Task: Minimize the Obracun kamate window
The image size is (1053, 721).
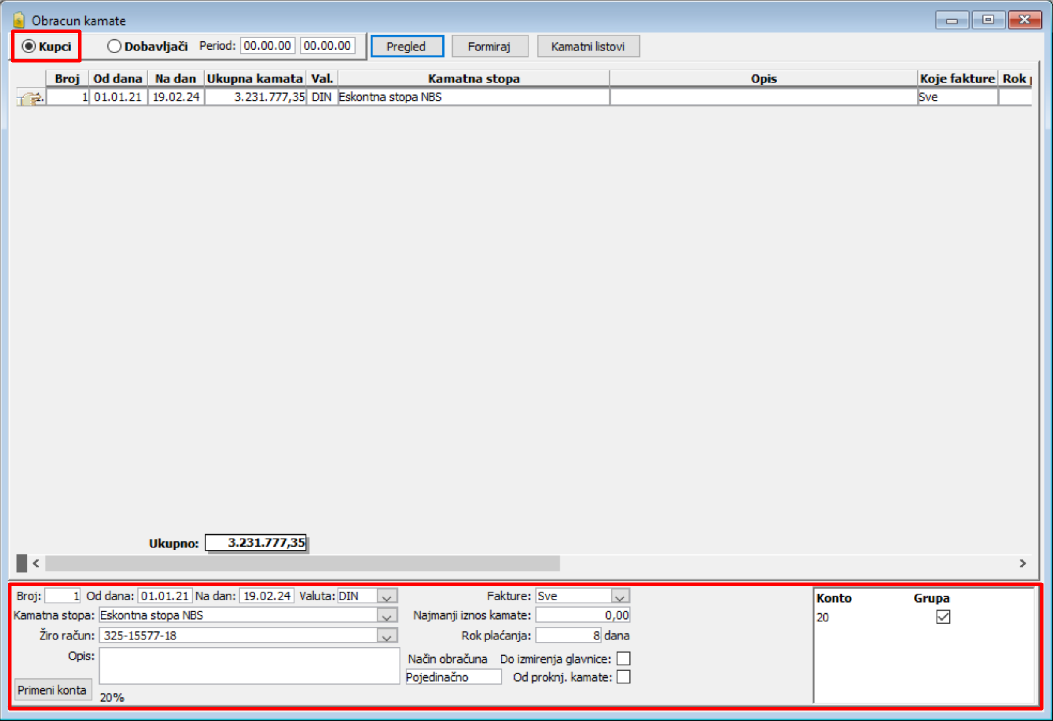Action: click(952, 20)
